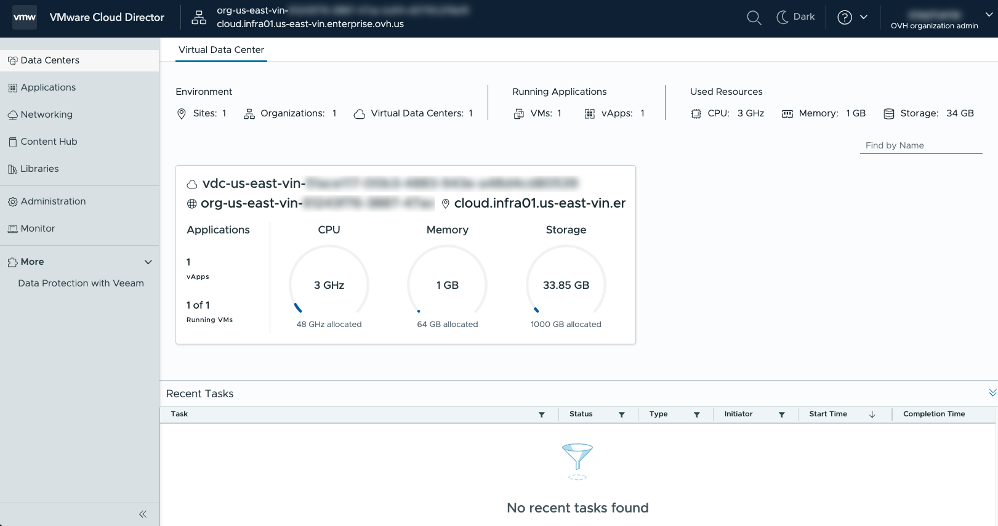Viewport: 998px width, 526px height.
Task: Select the Virtual Data Center tab
Action: coord(221,50)
